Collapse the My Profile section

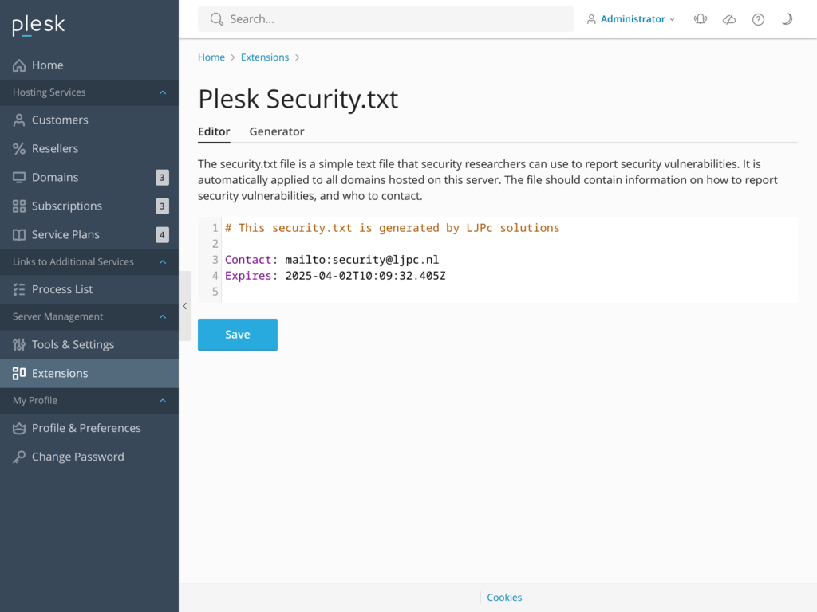[89, 400]
